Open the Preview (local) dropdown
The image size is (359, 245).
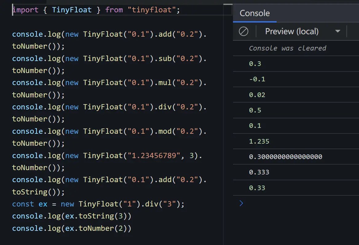point(291,31)
